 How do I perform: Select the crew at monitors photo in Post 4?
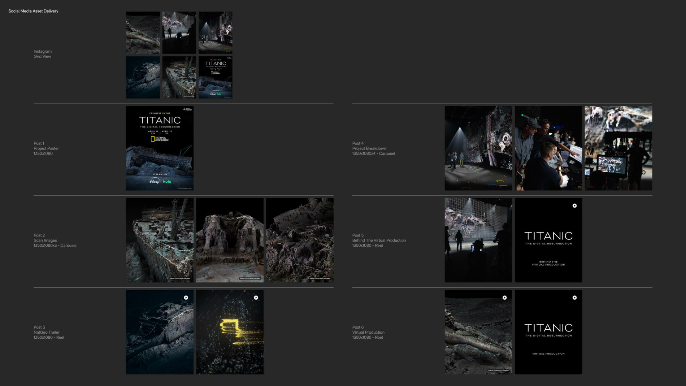548,148
